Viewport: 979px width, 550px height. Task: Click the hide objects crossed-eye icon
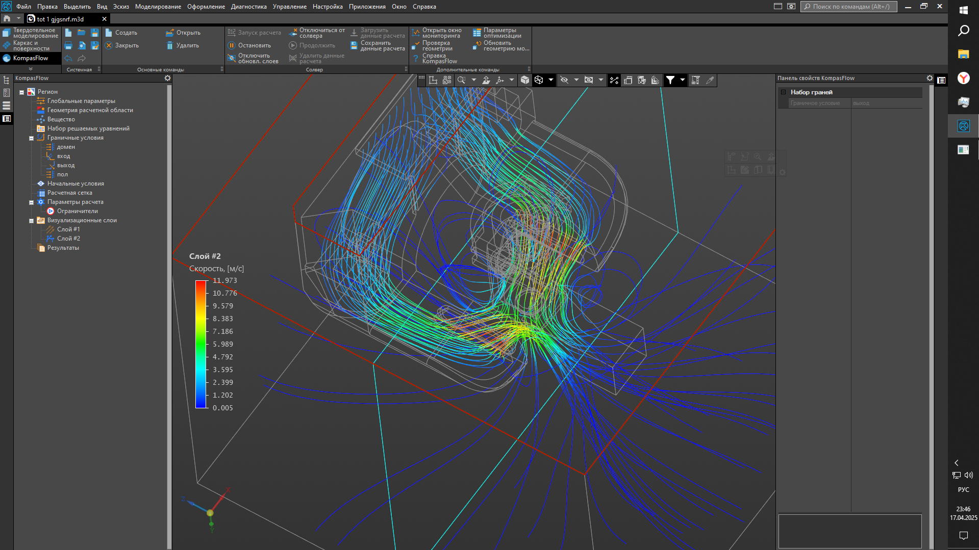(564, 80)
